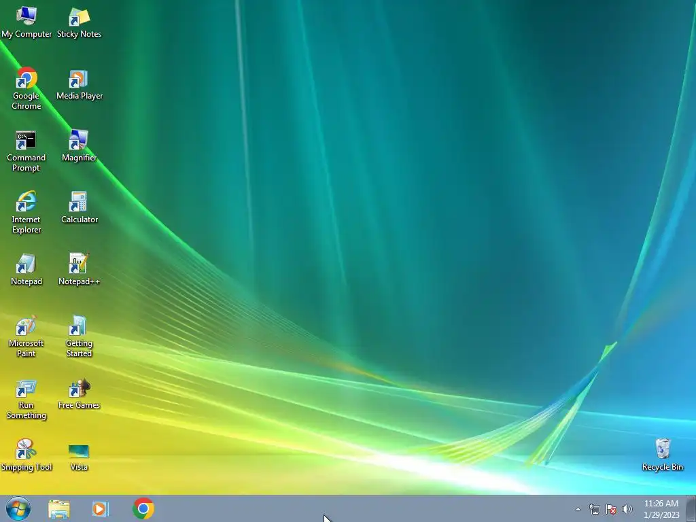Select the Sticky Notes shortcut
Screen dimensions: 696x522
79,22
